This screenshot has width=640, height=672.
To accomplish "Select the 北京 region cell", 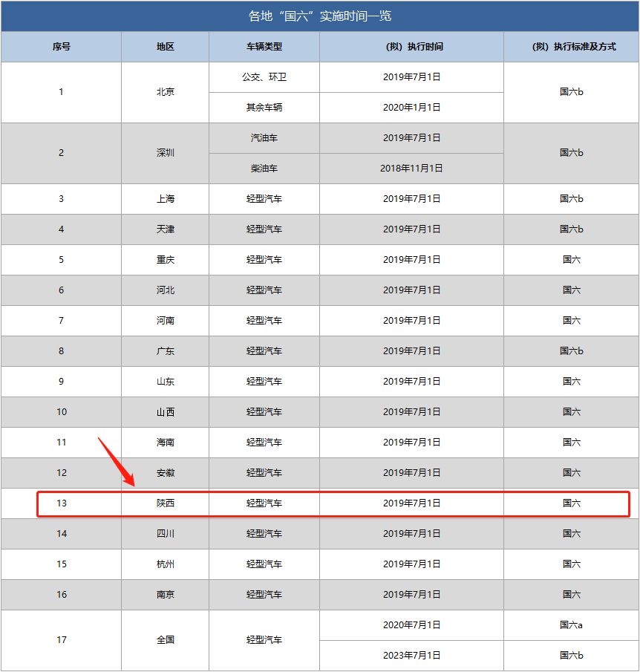I will pos(165,92).
